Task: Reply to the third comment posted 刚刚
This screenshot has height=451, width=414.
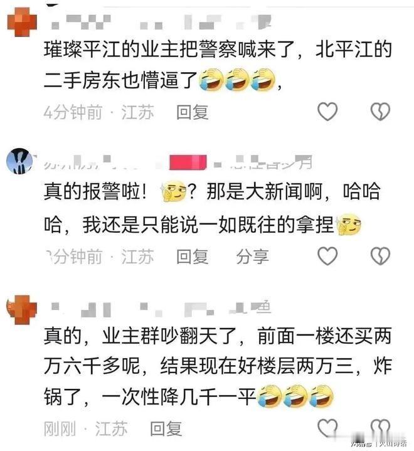Action: pyautogui.click(x=166, y=428)
